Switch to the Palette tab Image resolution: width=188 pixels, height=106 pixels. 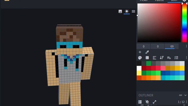(x=159, y=1)
